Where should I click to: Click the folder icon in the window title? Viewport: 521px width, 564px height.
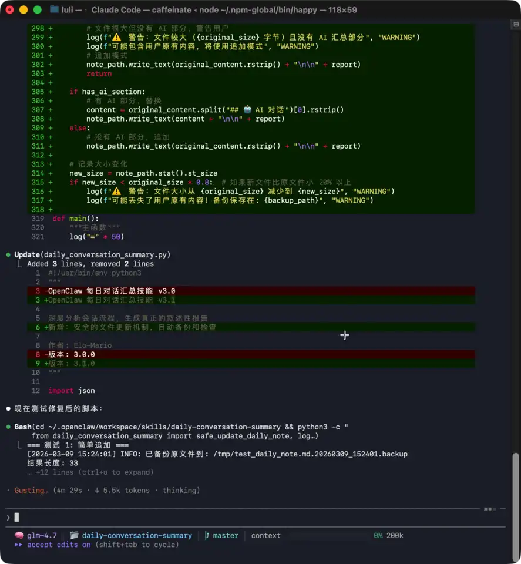pyautogui.click(x=54, y=9)
